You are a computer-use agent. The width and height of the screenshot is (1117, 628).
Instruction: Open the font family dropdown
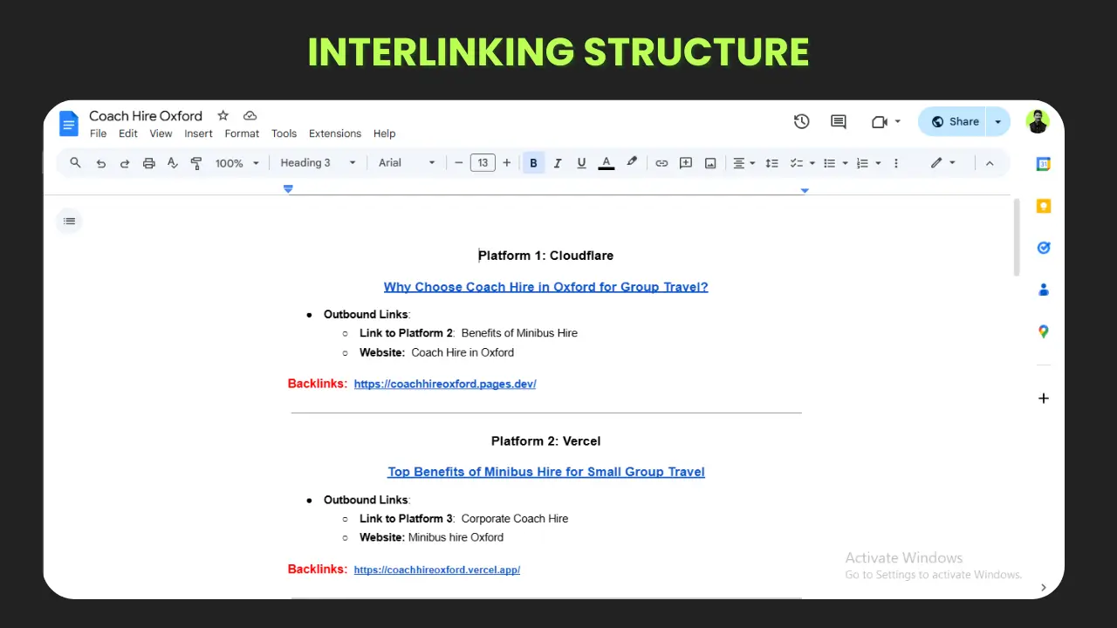pos(406,163)
